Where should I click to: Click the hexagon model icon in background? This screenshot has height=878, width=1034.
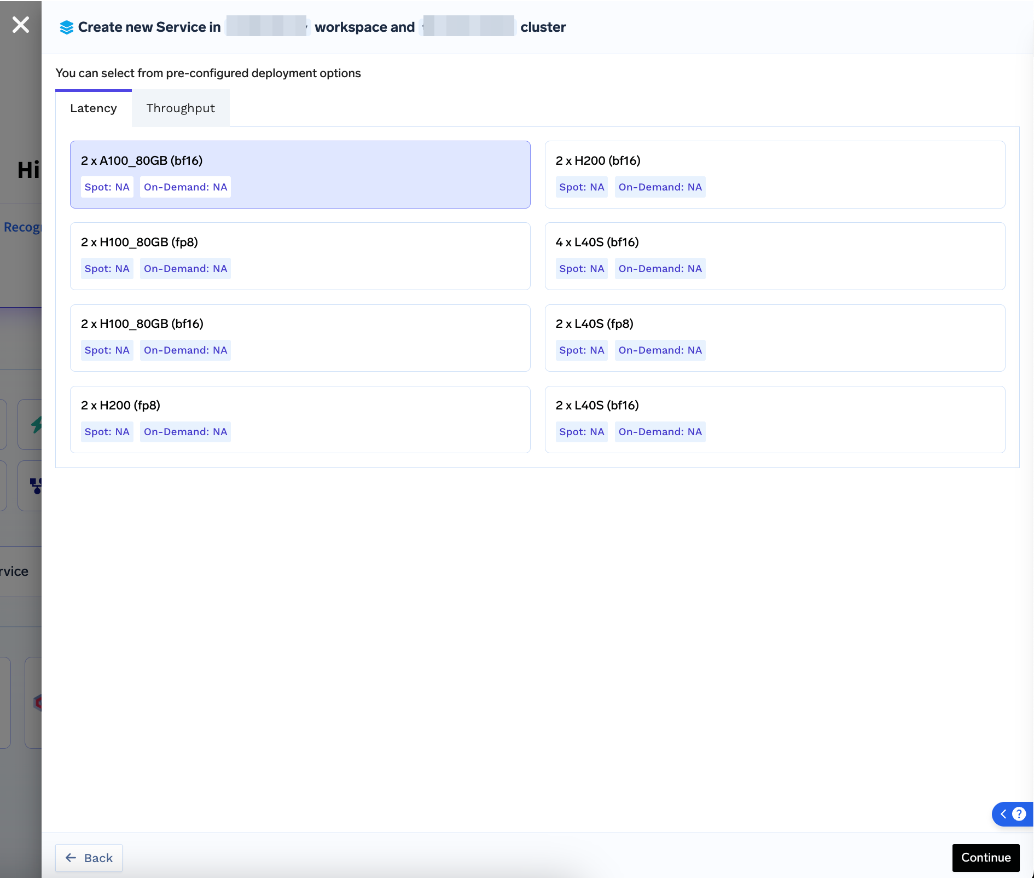[37, 703]
